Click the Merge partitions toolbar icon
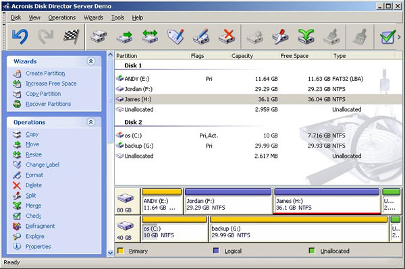The height and width of the screenshot is (269, 405). pyautogui.click(x=306, y=36)
